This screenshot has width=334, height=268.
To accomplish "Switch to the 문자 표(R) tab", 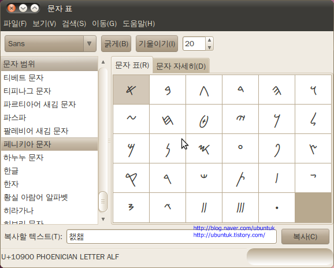I will point(132,65).
